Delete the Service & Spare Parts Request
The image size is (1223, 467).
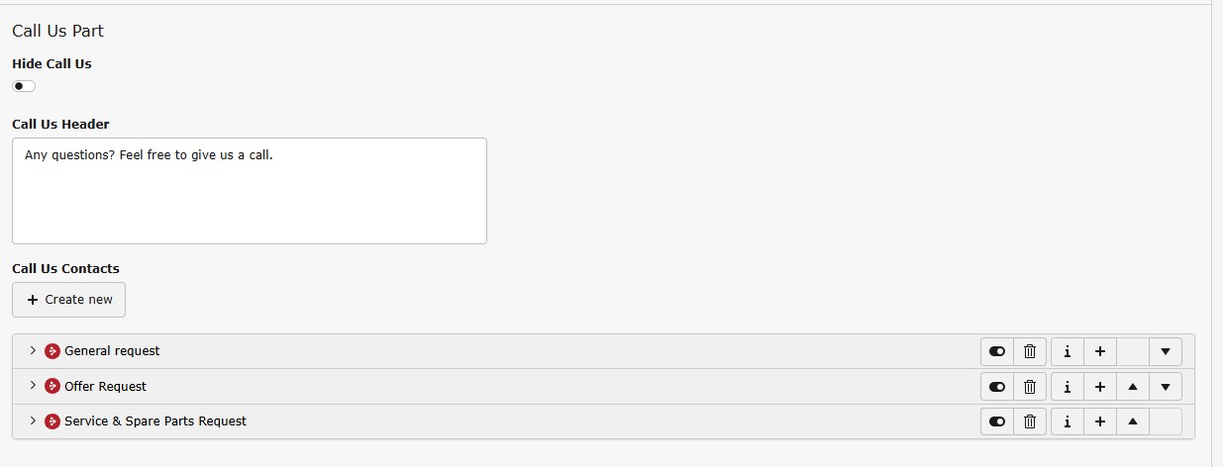point(1030,421)
